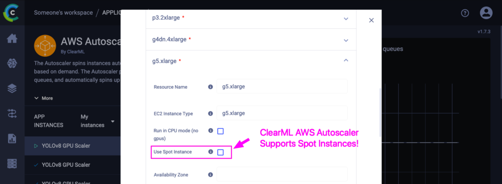Open the stacked layers datasets icon
Image resolution: width=502 pixels, height=184 pixels.
pyautogui.click(x=12, y=88)
